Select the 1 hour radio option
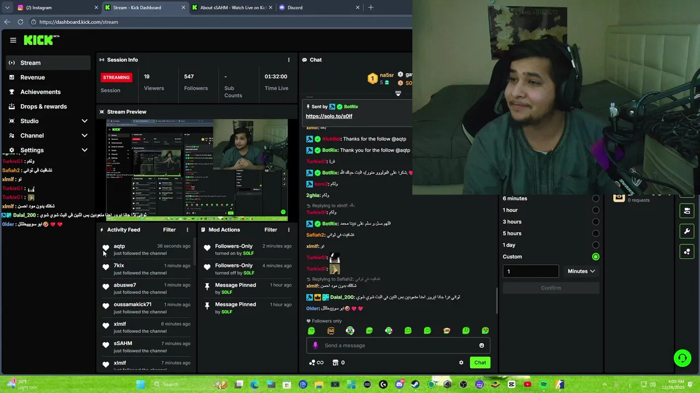700x393 pixels. (596, 210)
